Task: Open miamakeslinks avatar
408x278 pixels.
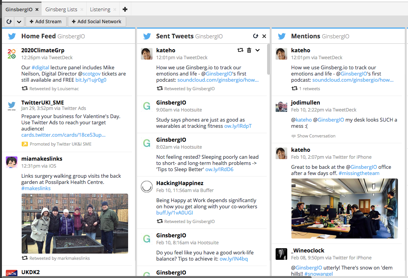Action: [12, 162]
